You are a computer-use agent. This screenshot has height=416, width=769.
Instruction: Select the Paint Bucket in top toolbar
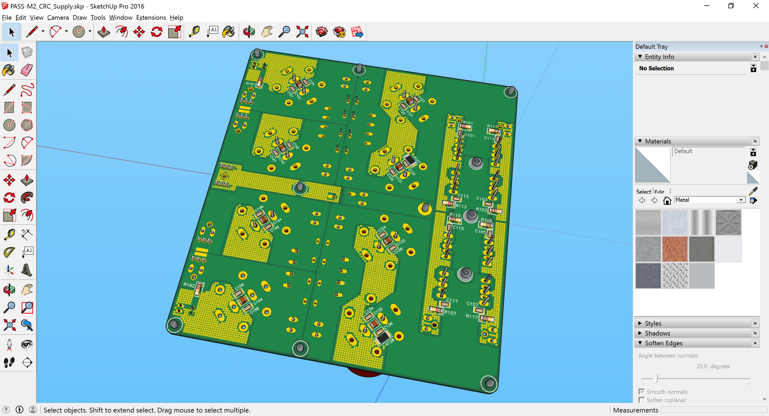tap(229, 31)
